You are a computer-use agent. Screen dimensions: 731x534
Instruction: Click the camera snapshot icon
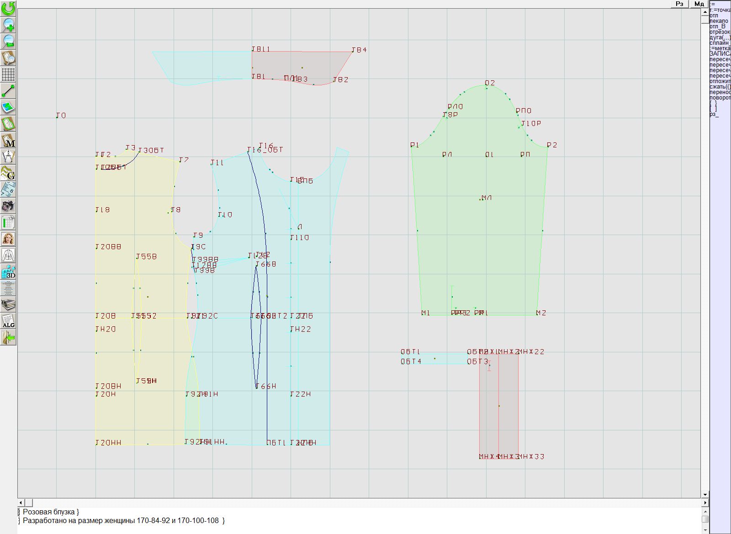coord(8,206)
